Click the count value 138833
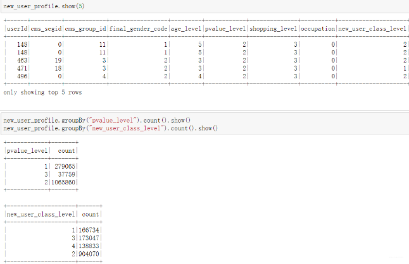409x264 pixels. coord(89,246)
